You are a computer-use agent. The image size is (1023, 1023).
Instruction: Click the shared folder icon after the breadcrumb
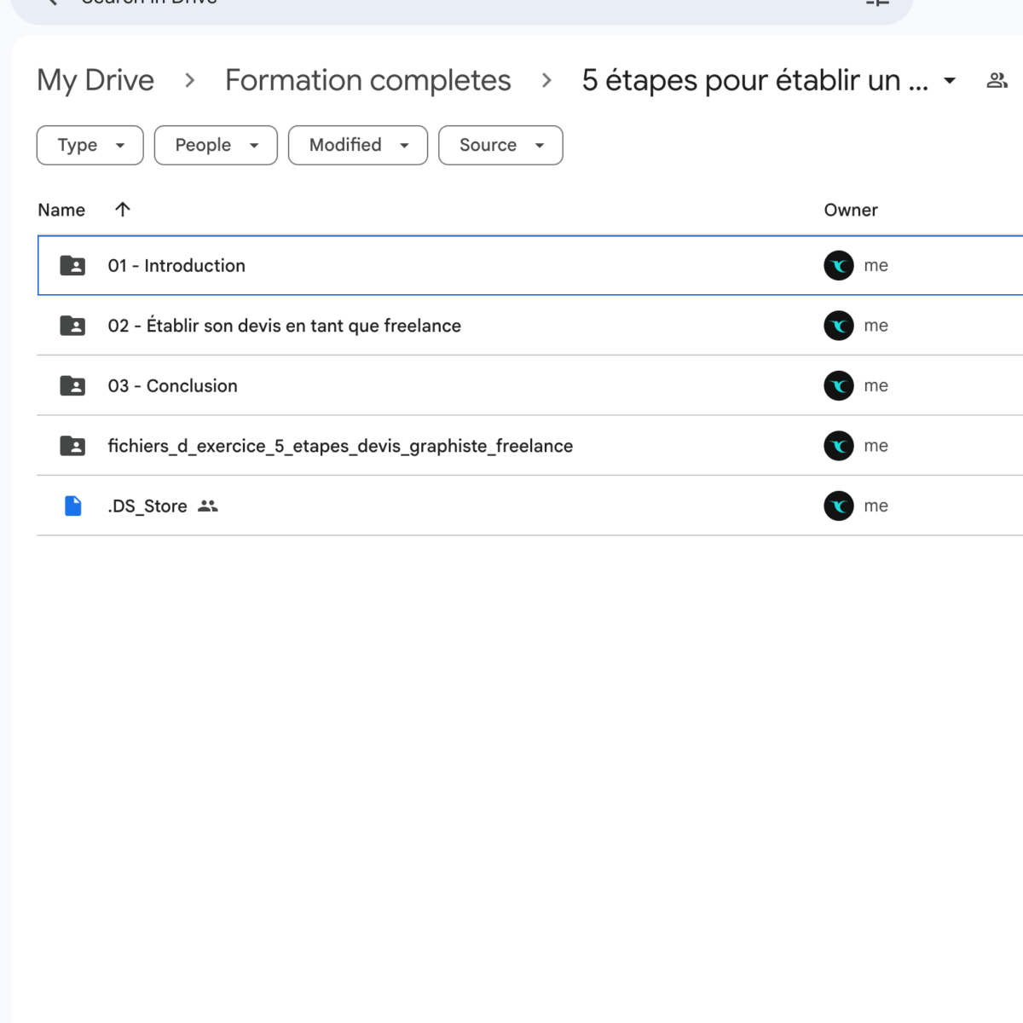(997, 81)
